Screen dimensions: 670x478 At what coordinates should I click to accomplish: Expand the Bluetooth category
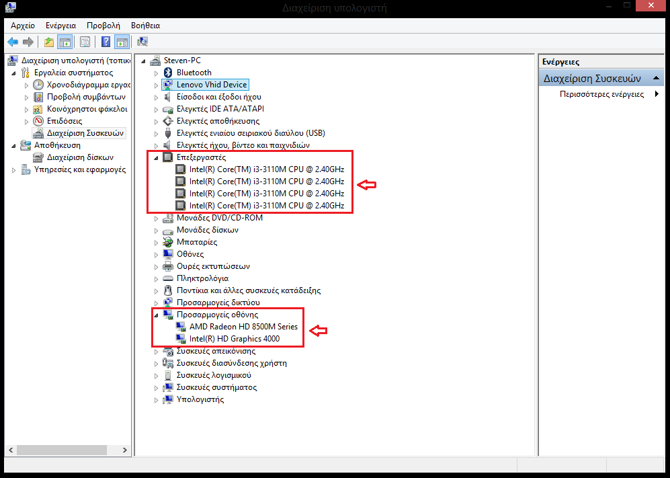click(x=157, y=73)
